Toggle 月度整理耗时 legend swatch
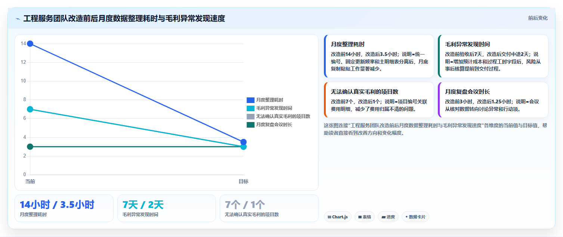563x237 pixels. 251,100
